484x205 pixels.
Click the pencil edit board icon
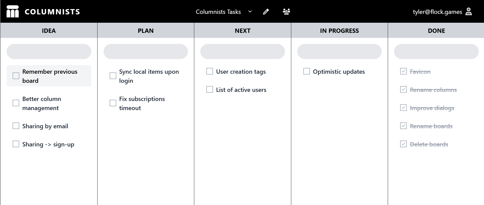[266, 12]
